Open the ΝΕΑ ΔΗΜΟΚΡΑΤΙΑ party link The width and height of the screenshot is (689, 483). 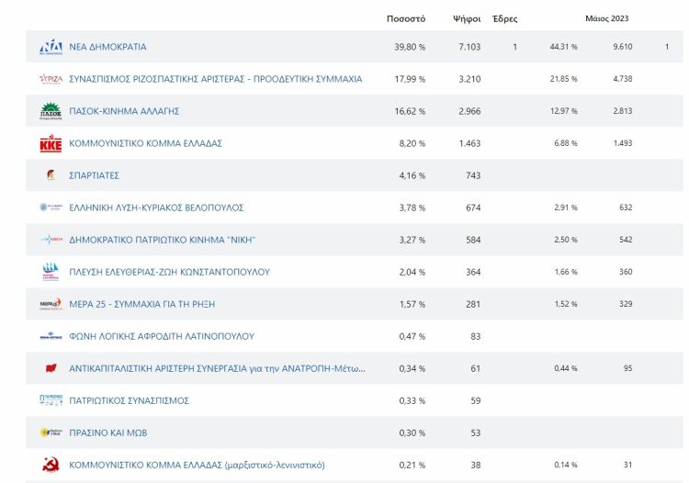[x=107, y=47]
